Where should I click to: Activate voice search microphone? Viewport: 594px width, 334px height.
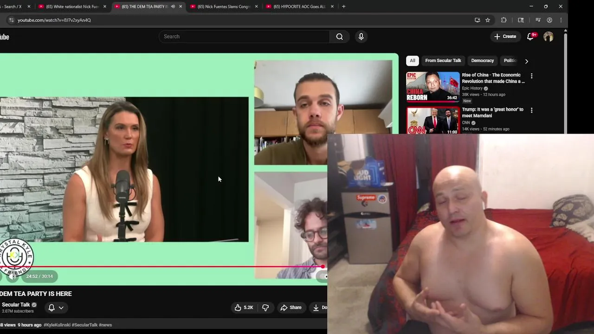tap(361, 37)
